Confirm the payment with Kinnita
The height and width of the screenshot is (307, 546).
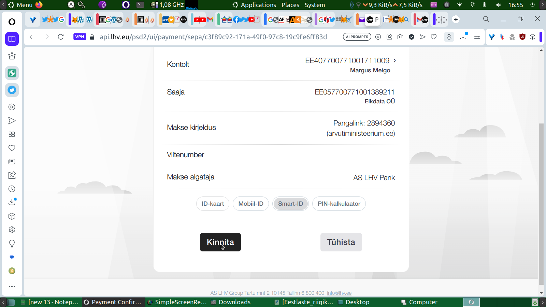[x=220, y=242]
